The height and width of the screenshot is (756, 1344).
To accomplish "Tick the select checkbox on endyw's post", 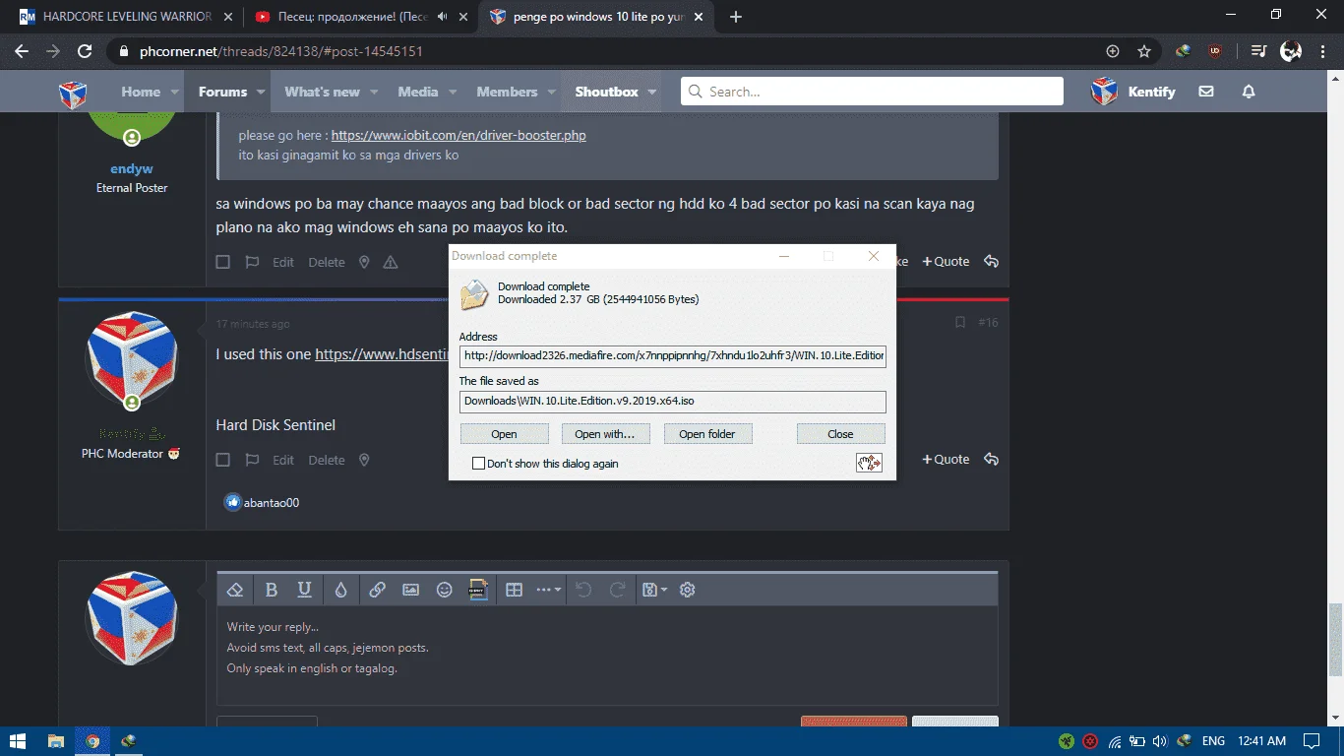I will tap(223, 262).
